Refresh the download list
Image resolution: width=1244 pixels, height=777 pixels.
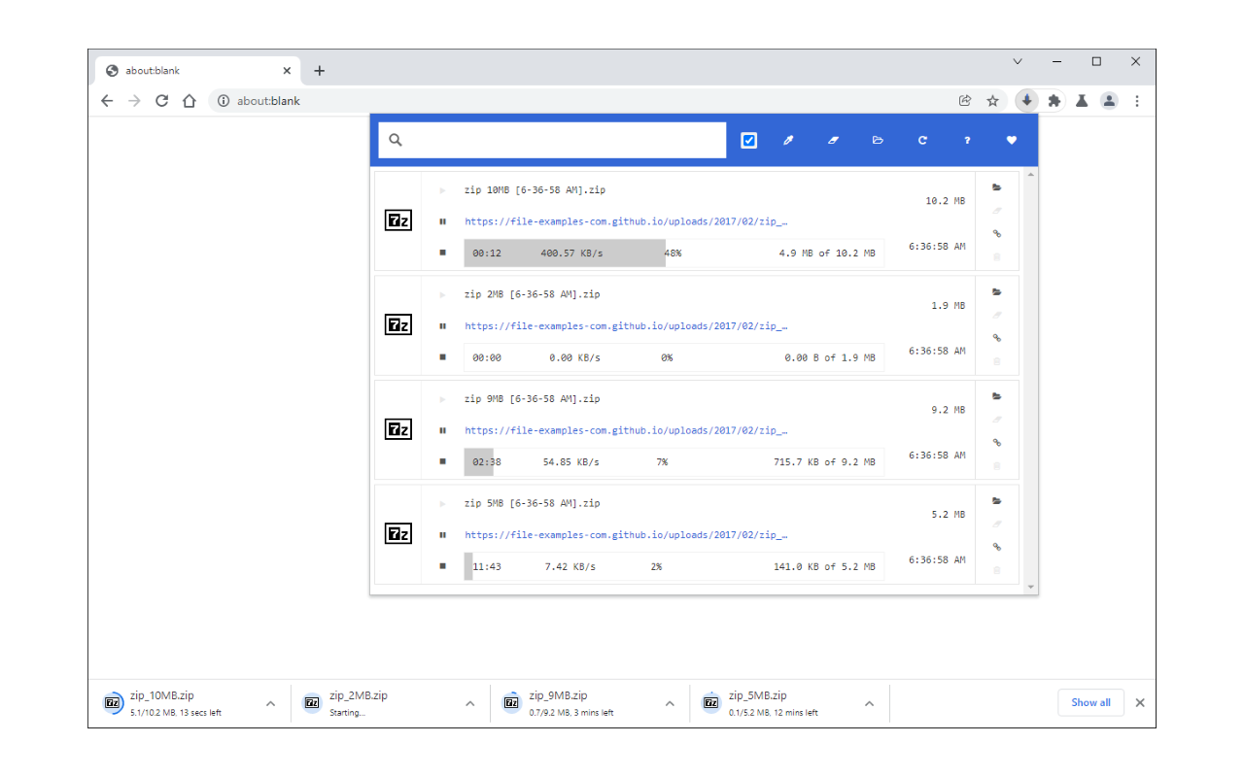pyautogui.click(x=922, y=140)
